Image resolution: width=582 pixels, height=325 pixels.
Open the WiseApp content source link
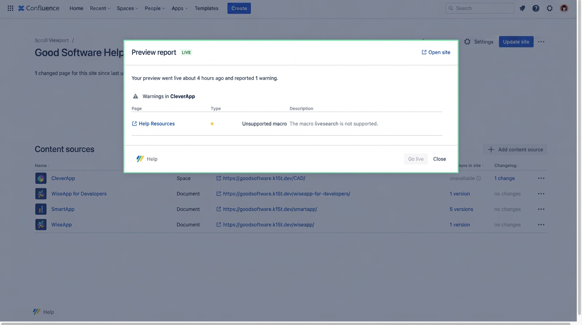click(61, 224)
